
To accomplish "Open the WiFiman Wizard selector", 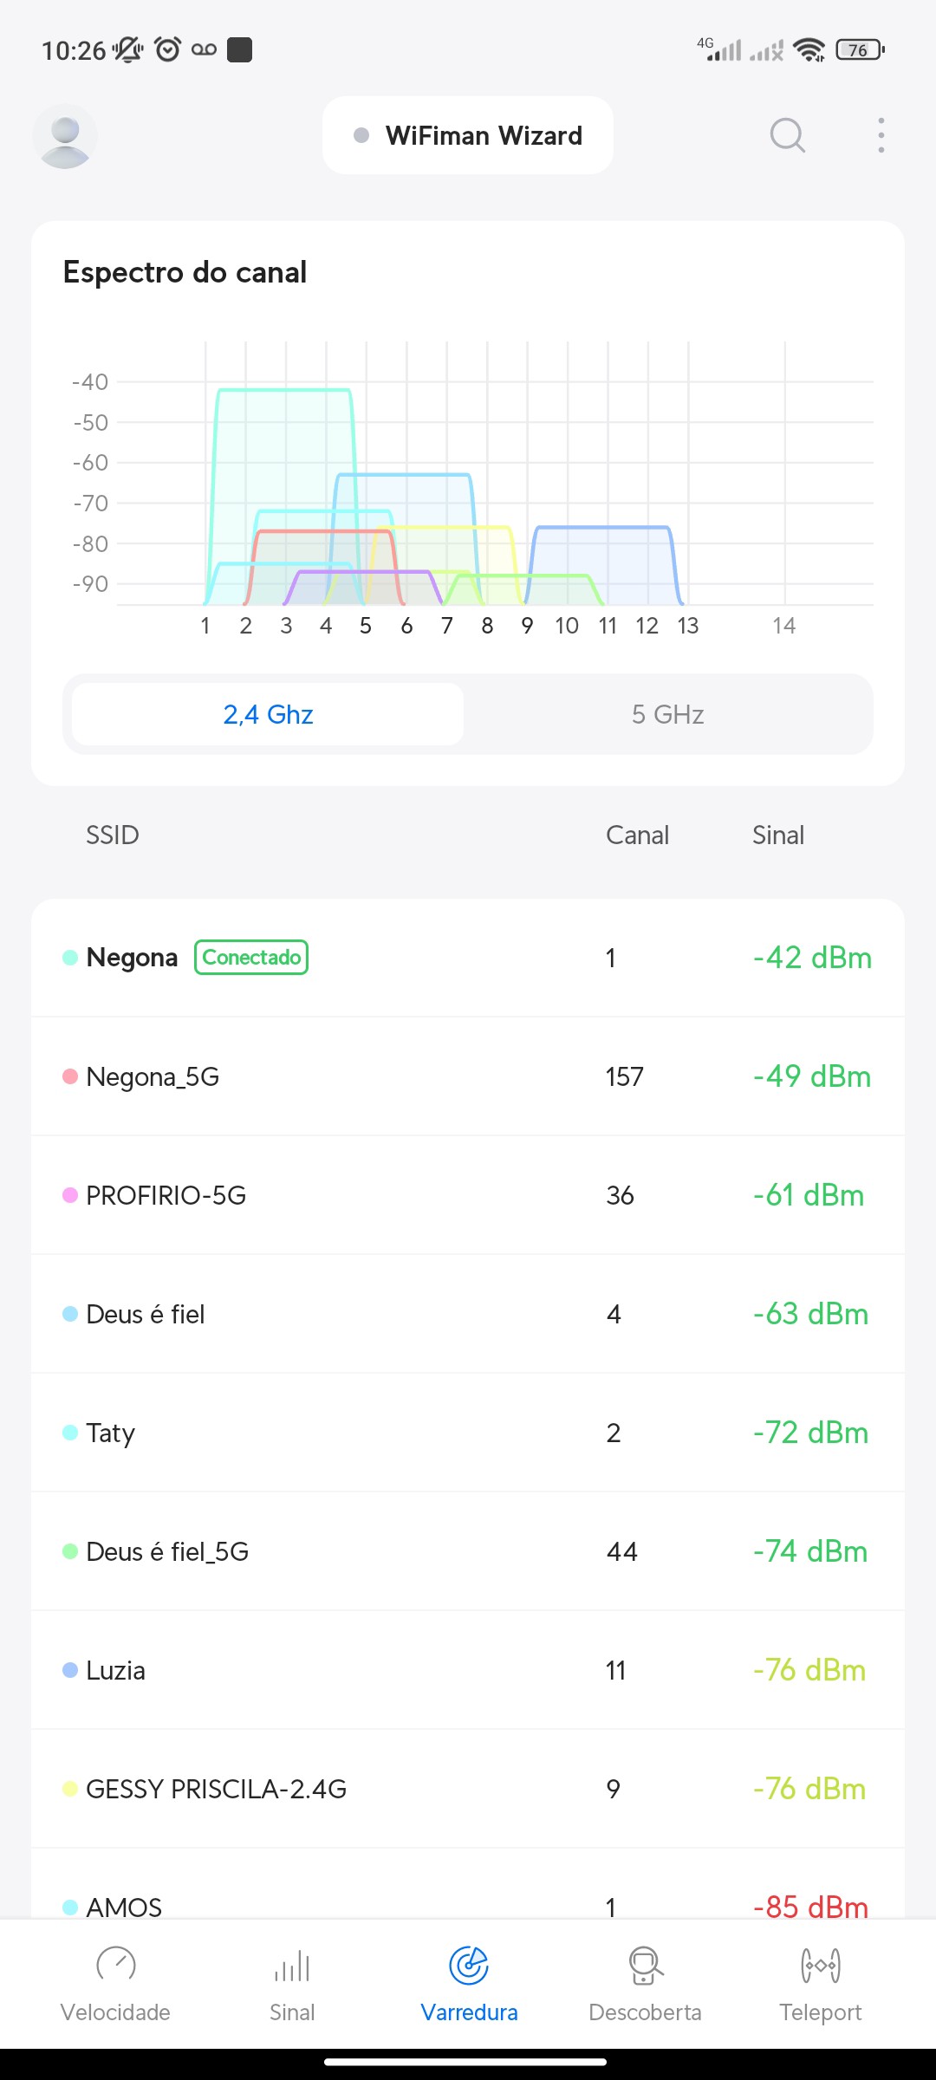I will (468, 135).
